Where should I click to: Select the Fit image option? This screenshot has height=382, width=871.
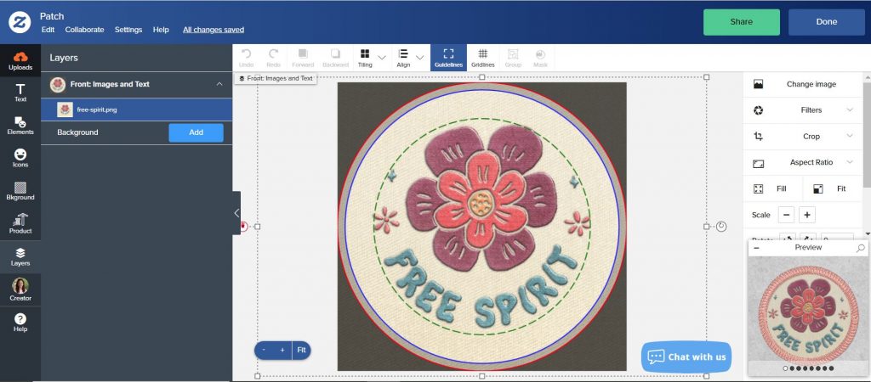tap(829, 188)
